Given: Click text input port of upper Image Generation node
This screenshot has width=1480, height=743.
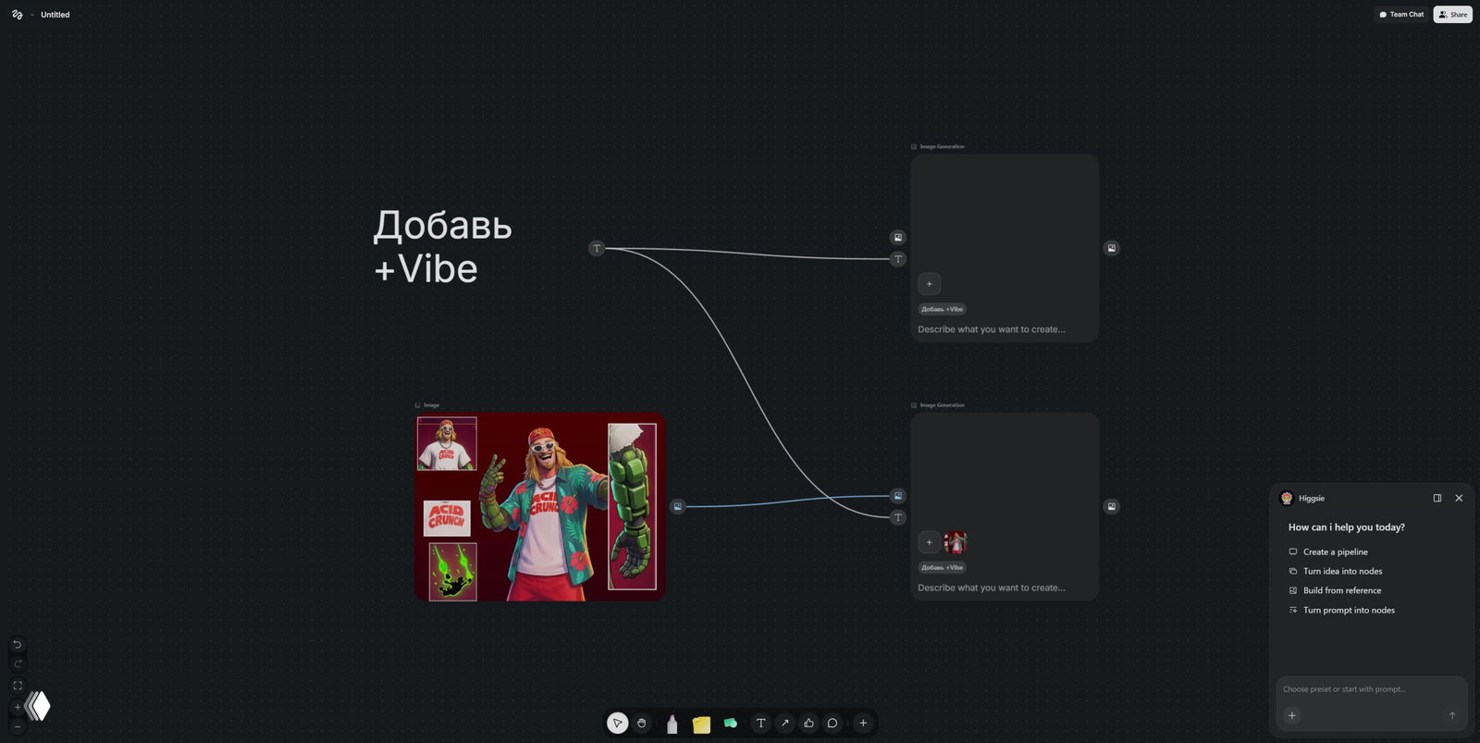Looking at the screenshot, I should [897, 259].
